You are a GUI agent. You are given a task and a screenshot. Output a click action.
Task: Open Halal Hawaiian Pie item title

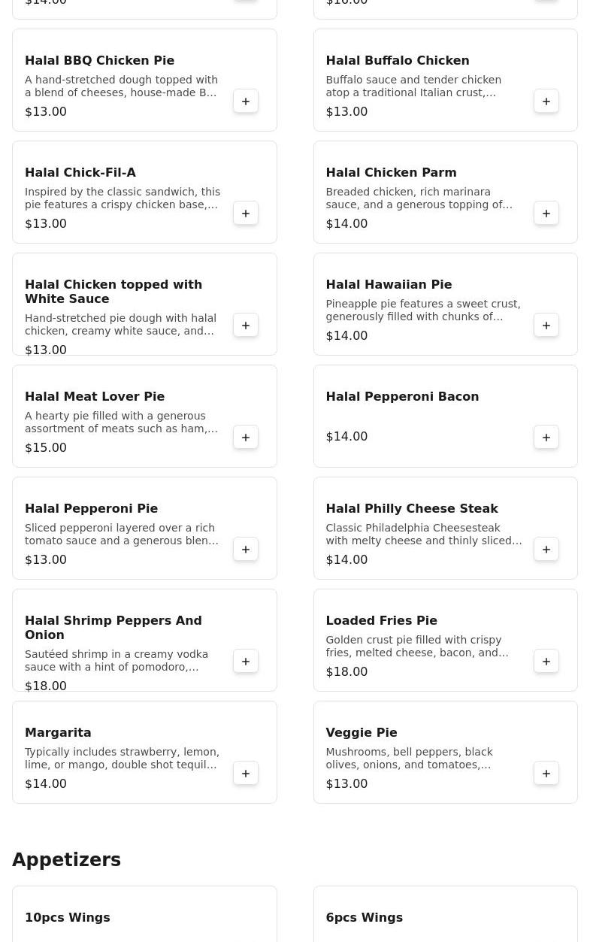coord(389,285)
